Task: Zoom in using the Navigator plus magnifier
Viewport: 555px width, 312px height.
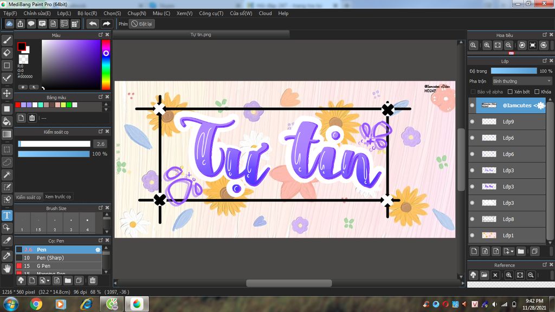Action: (x=487, y=45)
